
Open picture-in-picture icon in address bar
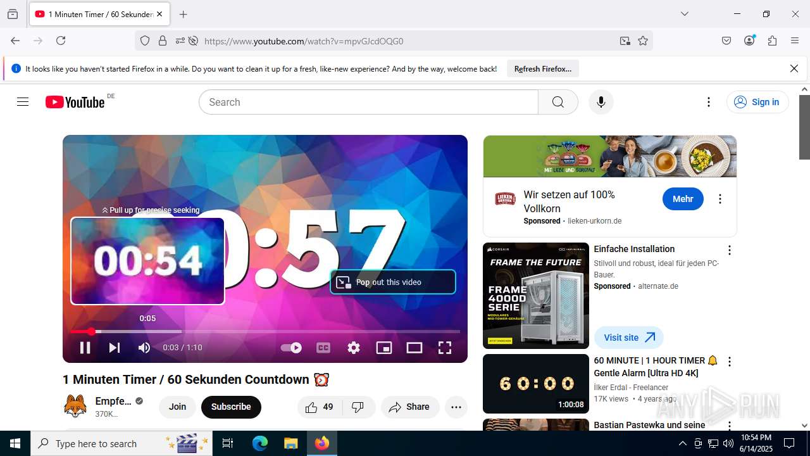click(625, 41)
